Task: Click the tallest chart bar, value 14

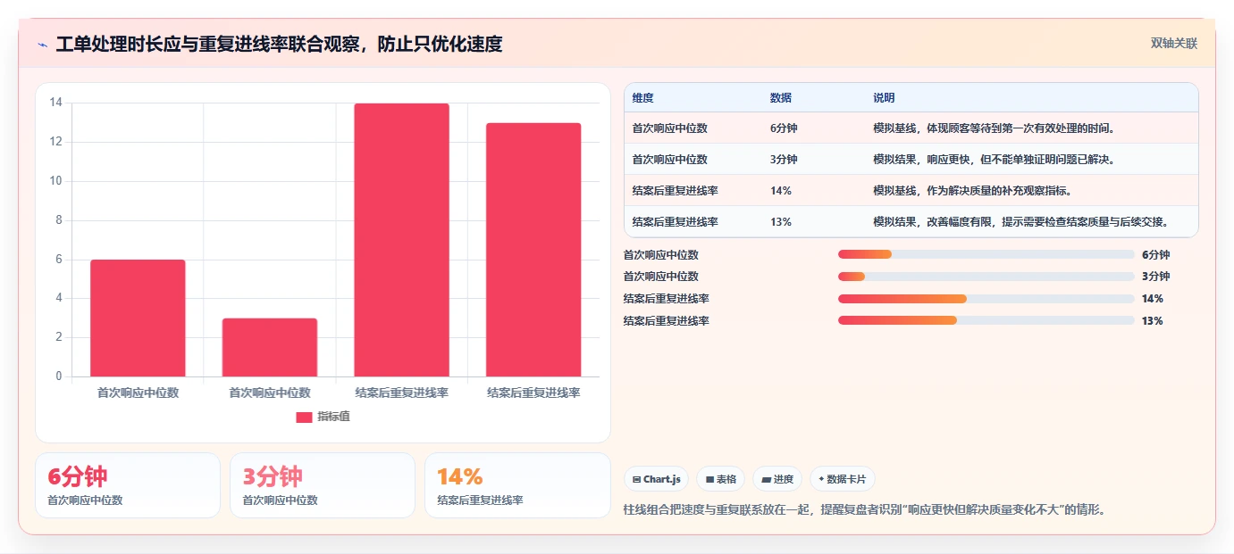Action: click(x=401, y=240)
